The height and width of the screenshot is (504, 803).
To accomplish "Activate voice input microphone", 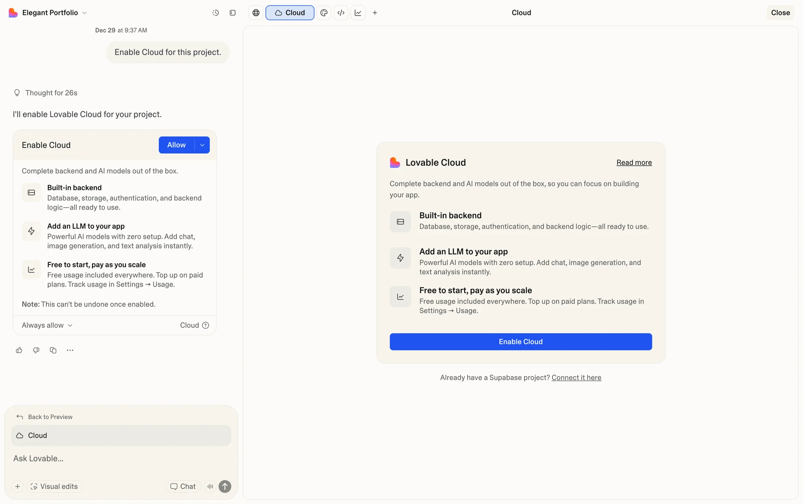I will click(210, 486).
